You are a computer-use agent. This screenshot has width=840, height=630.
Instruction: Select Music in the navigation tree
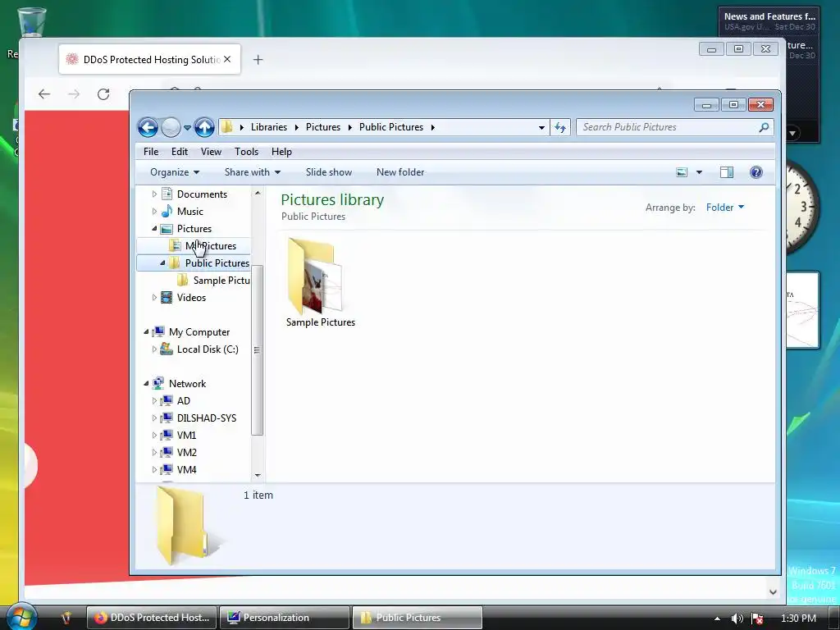click(189, 211)
